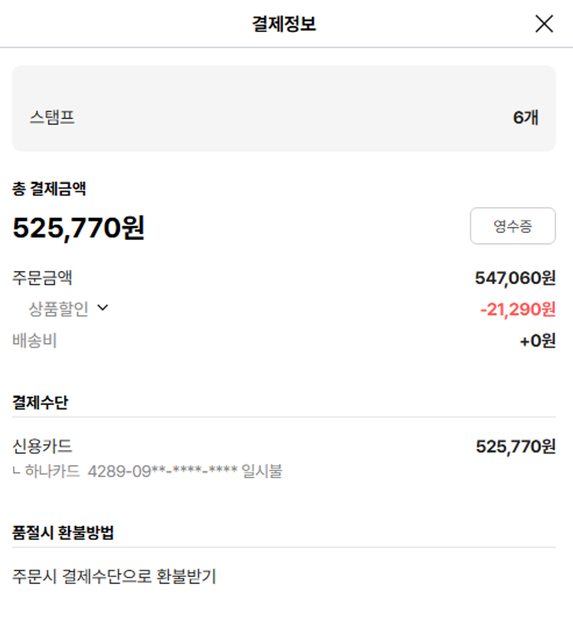Screen dimensions: 573x628
Task: Select the 525,770원 amount beside 신용카드
Action: pyautogui.click(x=515, y=446)
